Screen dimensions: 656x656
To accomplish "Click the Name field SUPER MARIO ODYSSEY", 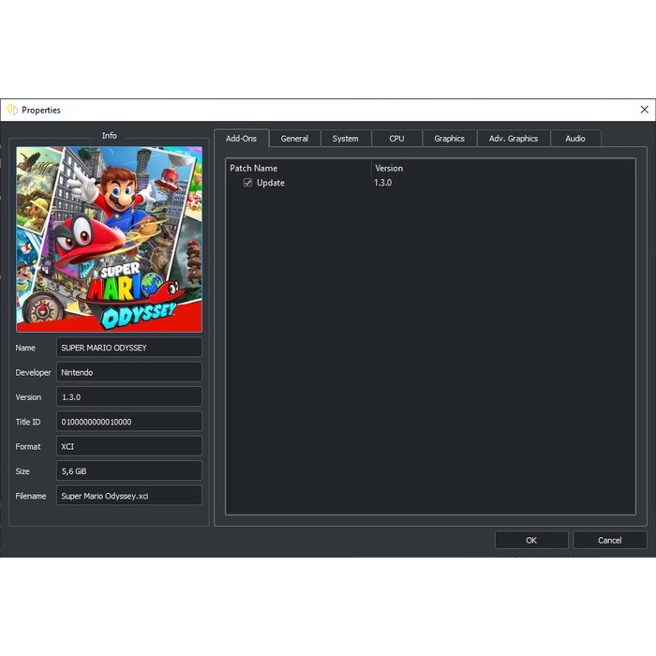I will (128, 348).
